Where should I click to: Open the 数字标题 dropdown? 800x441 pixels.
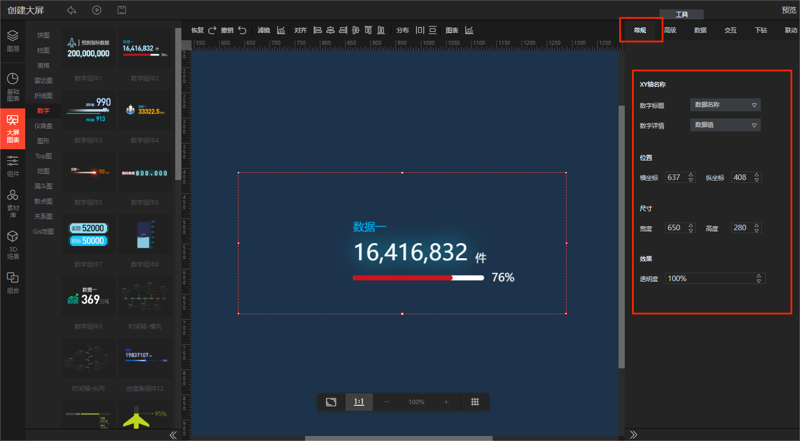[x=725, y=105]
